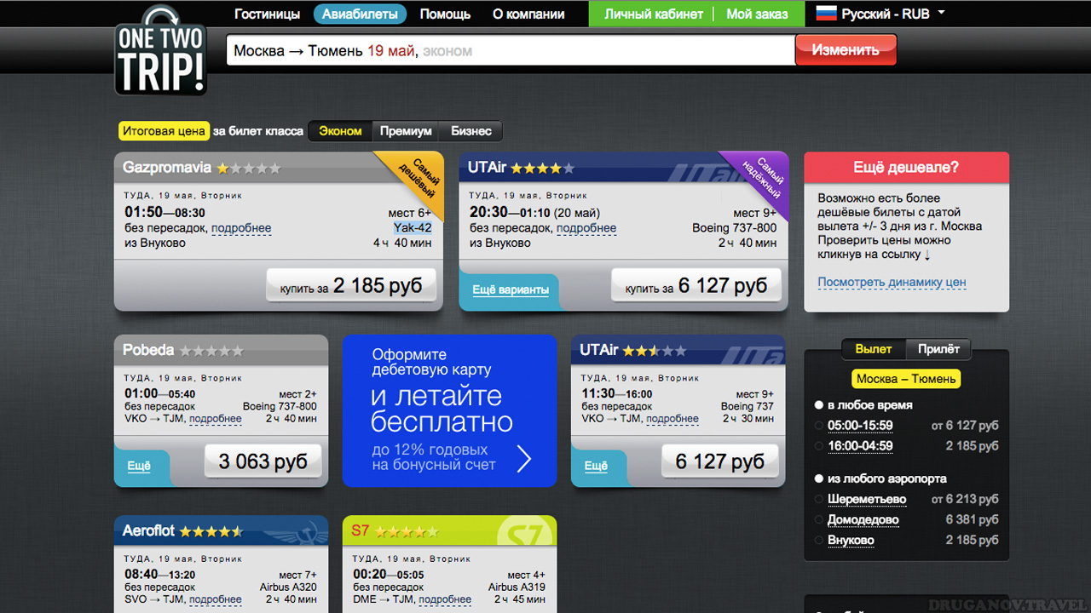1091x613 pixels.
Task: Open the Помощь menu item
Action: coord(445,14)
